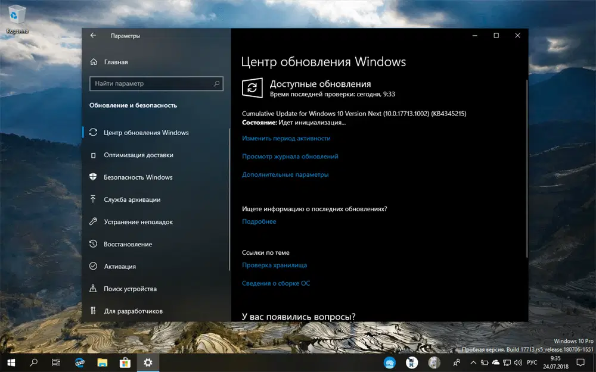Expand hidden icons in the system tray

(474, 362)
